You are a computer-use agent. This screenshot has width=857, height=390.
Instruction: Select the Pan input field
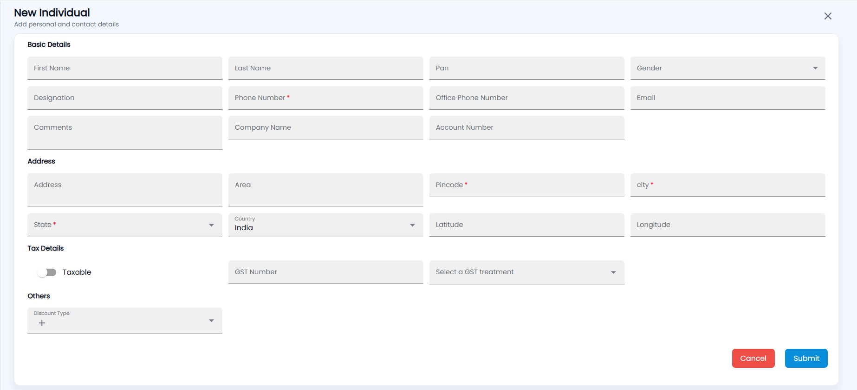coord(526,68)
